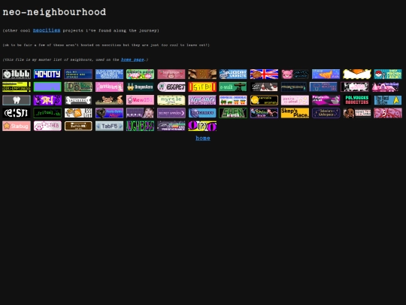406x305 pixels.
Task: Open the green NEIGHBORS glitch badge
Action: click(140, 126)
